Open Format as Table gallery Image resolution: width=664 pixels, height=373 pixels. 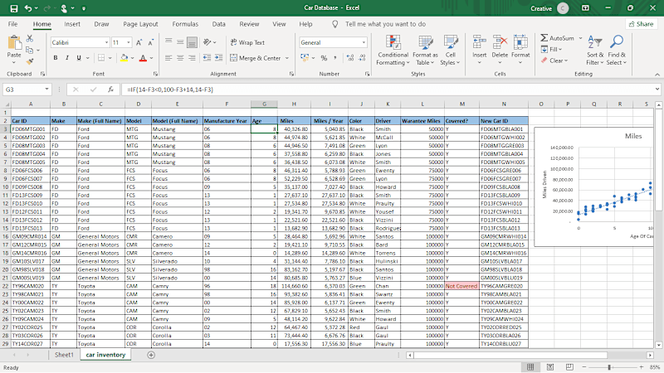(425, 51)
